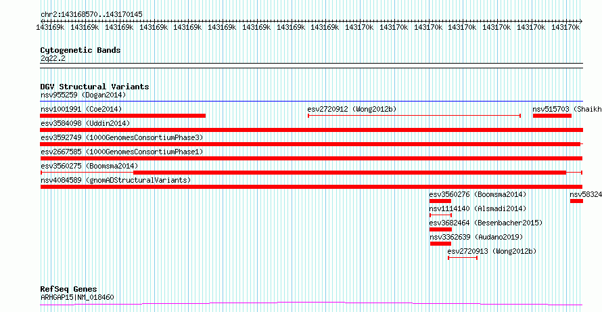Open nsv4084589 (gnomADStructuralVariants) label
602x312 pixels.
tap(116, 180)
